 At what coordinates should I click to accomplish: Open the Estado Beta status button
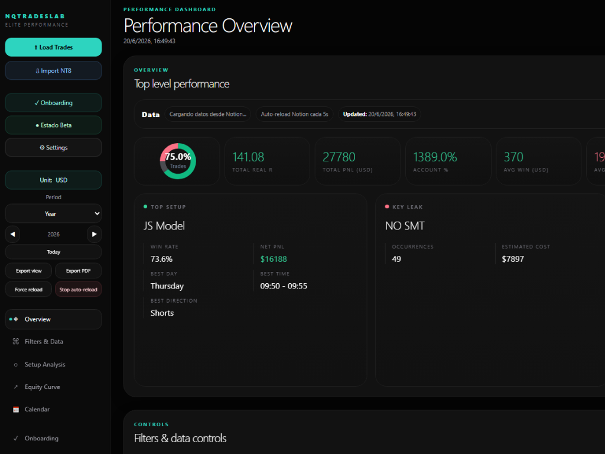(53, 125)
